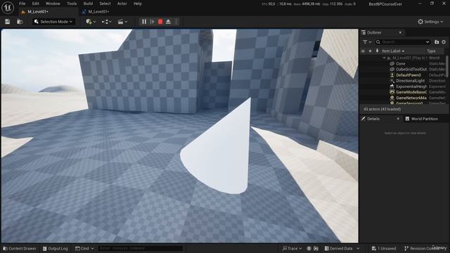This screenshot has width=450, height=253.
Task: Open the Cmd console type dropdown
Action: point(84,248)
